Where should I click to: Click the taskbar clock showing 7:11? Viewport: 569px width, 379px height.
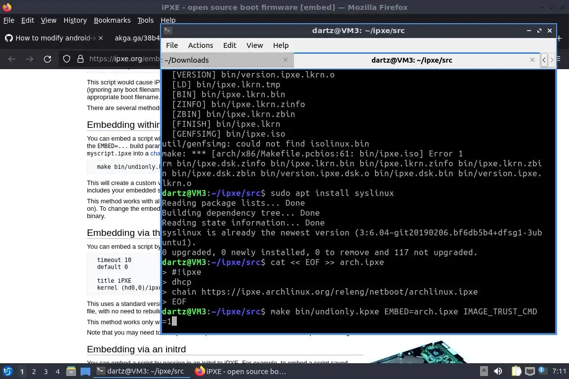click(559, 371)
